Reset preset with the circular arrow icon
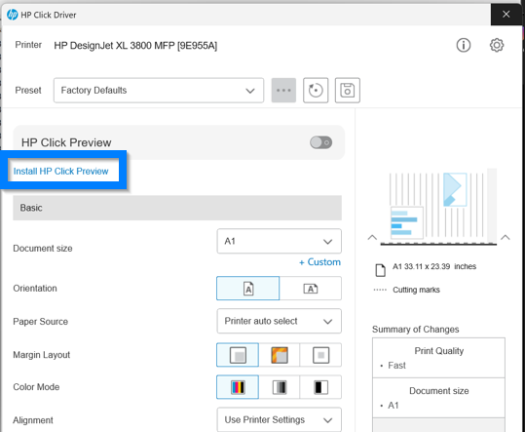 (x=316, y=90)
